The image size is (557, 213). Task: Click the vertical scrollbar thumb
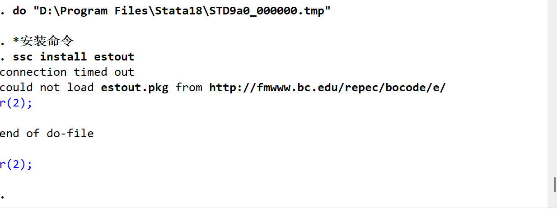pos(554,185)
